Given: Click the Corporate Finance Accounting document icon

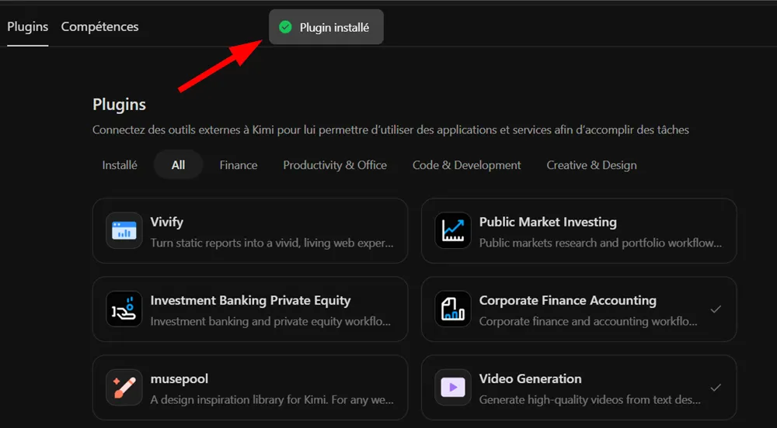Looking at the screenshot, I should coord(453,309).
